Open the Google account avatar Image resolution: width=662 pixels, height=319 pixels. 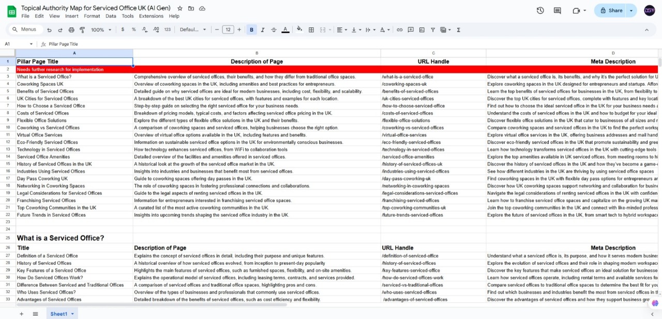(x=650, y=10)
